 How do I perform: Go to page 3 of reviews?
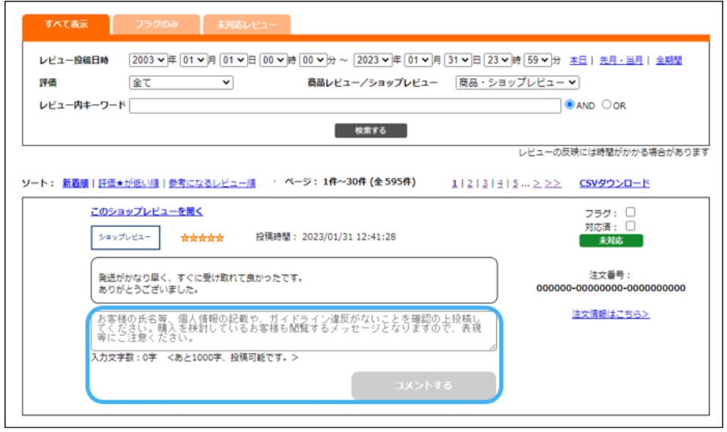coord(485,183)
